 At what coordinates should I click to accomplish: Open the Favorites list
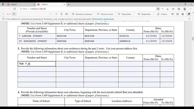[173, 9]
